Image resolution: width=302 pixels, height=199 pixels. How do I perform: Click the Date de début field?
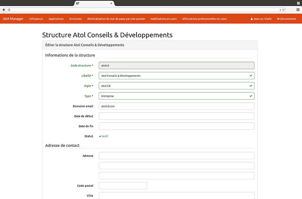177,116
